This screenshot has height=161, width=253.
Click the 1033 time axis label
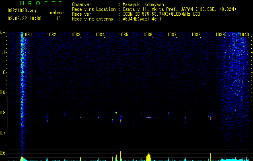(x=76, y=35)
